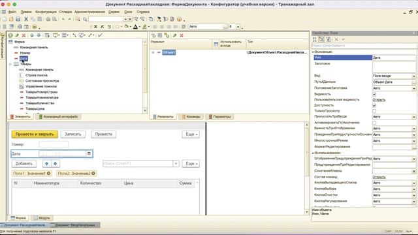Click the New document toolbar icon

click(x=5, y=19)
